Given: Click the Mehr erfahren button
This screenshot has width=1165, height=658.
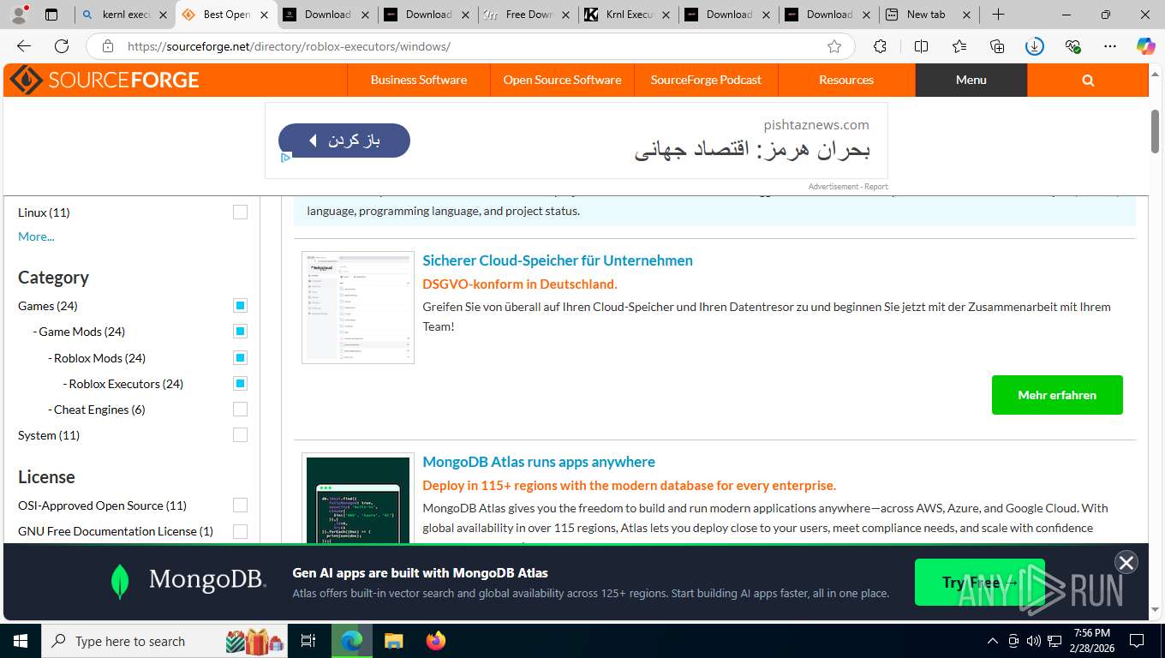Looking at the screenshot, I should coord(1057,395).
